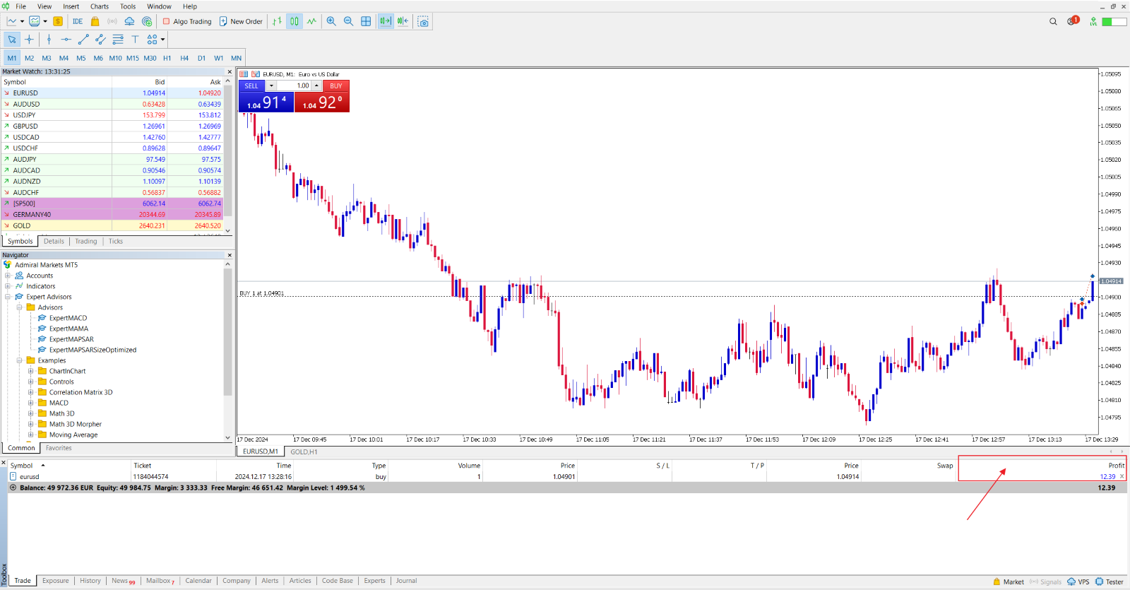Screen dimensions: 1130x590
Task: Zoom out of the chart
Action: [348, 21]
